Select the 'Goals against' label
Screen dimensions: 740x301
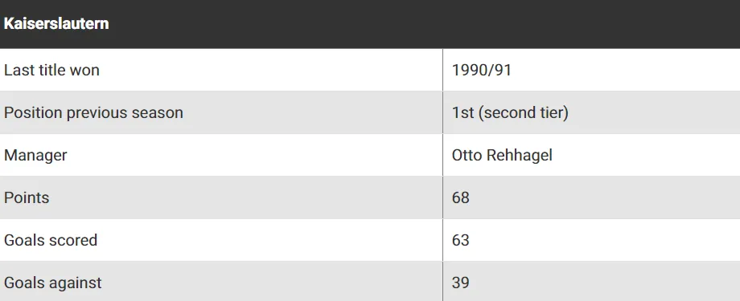tap(53, 283)
